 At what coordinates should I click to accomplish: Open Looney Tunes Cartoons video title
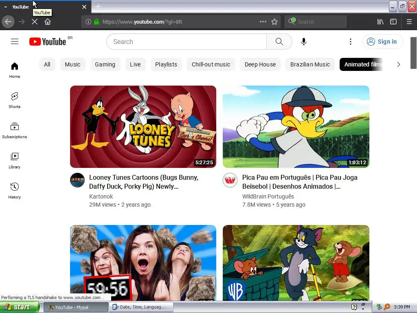click(144, 182)
